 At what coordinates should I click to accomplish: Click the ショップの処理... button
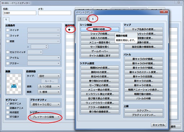pos(100,34)
